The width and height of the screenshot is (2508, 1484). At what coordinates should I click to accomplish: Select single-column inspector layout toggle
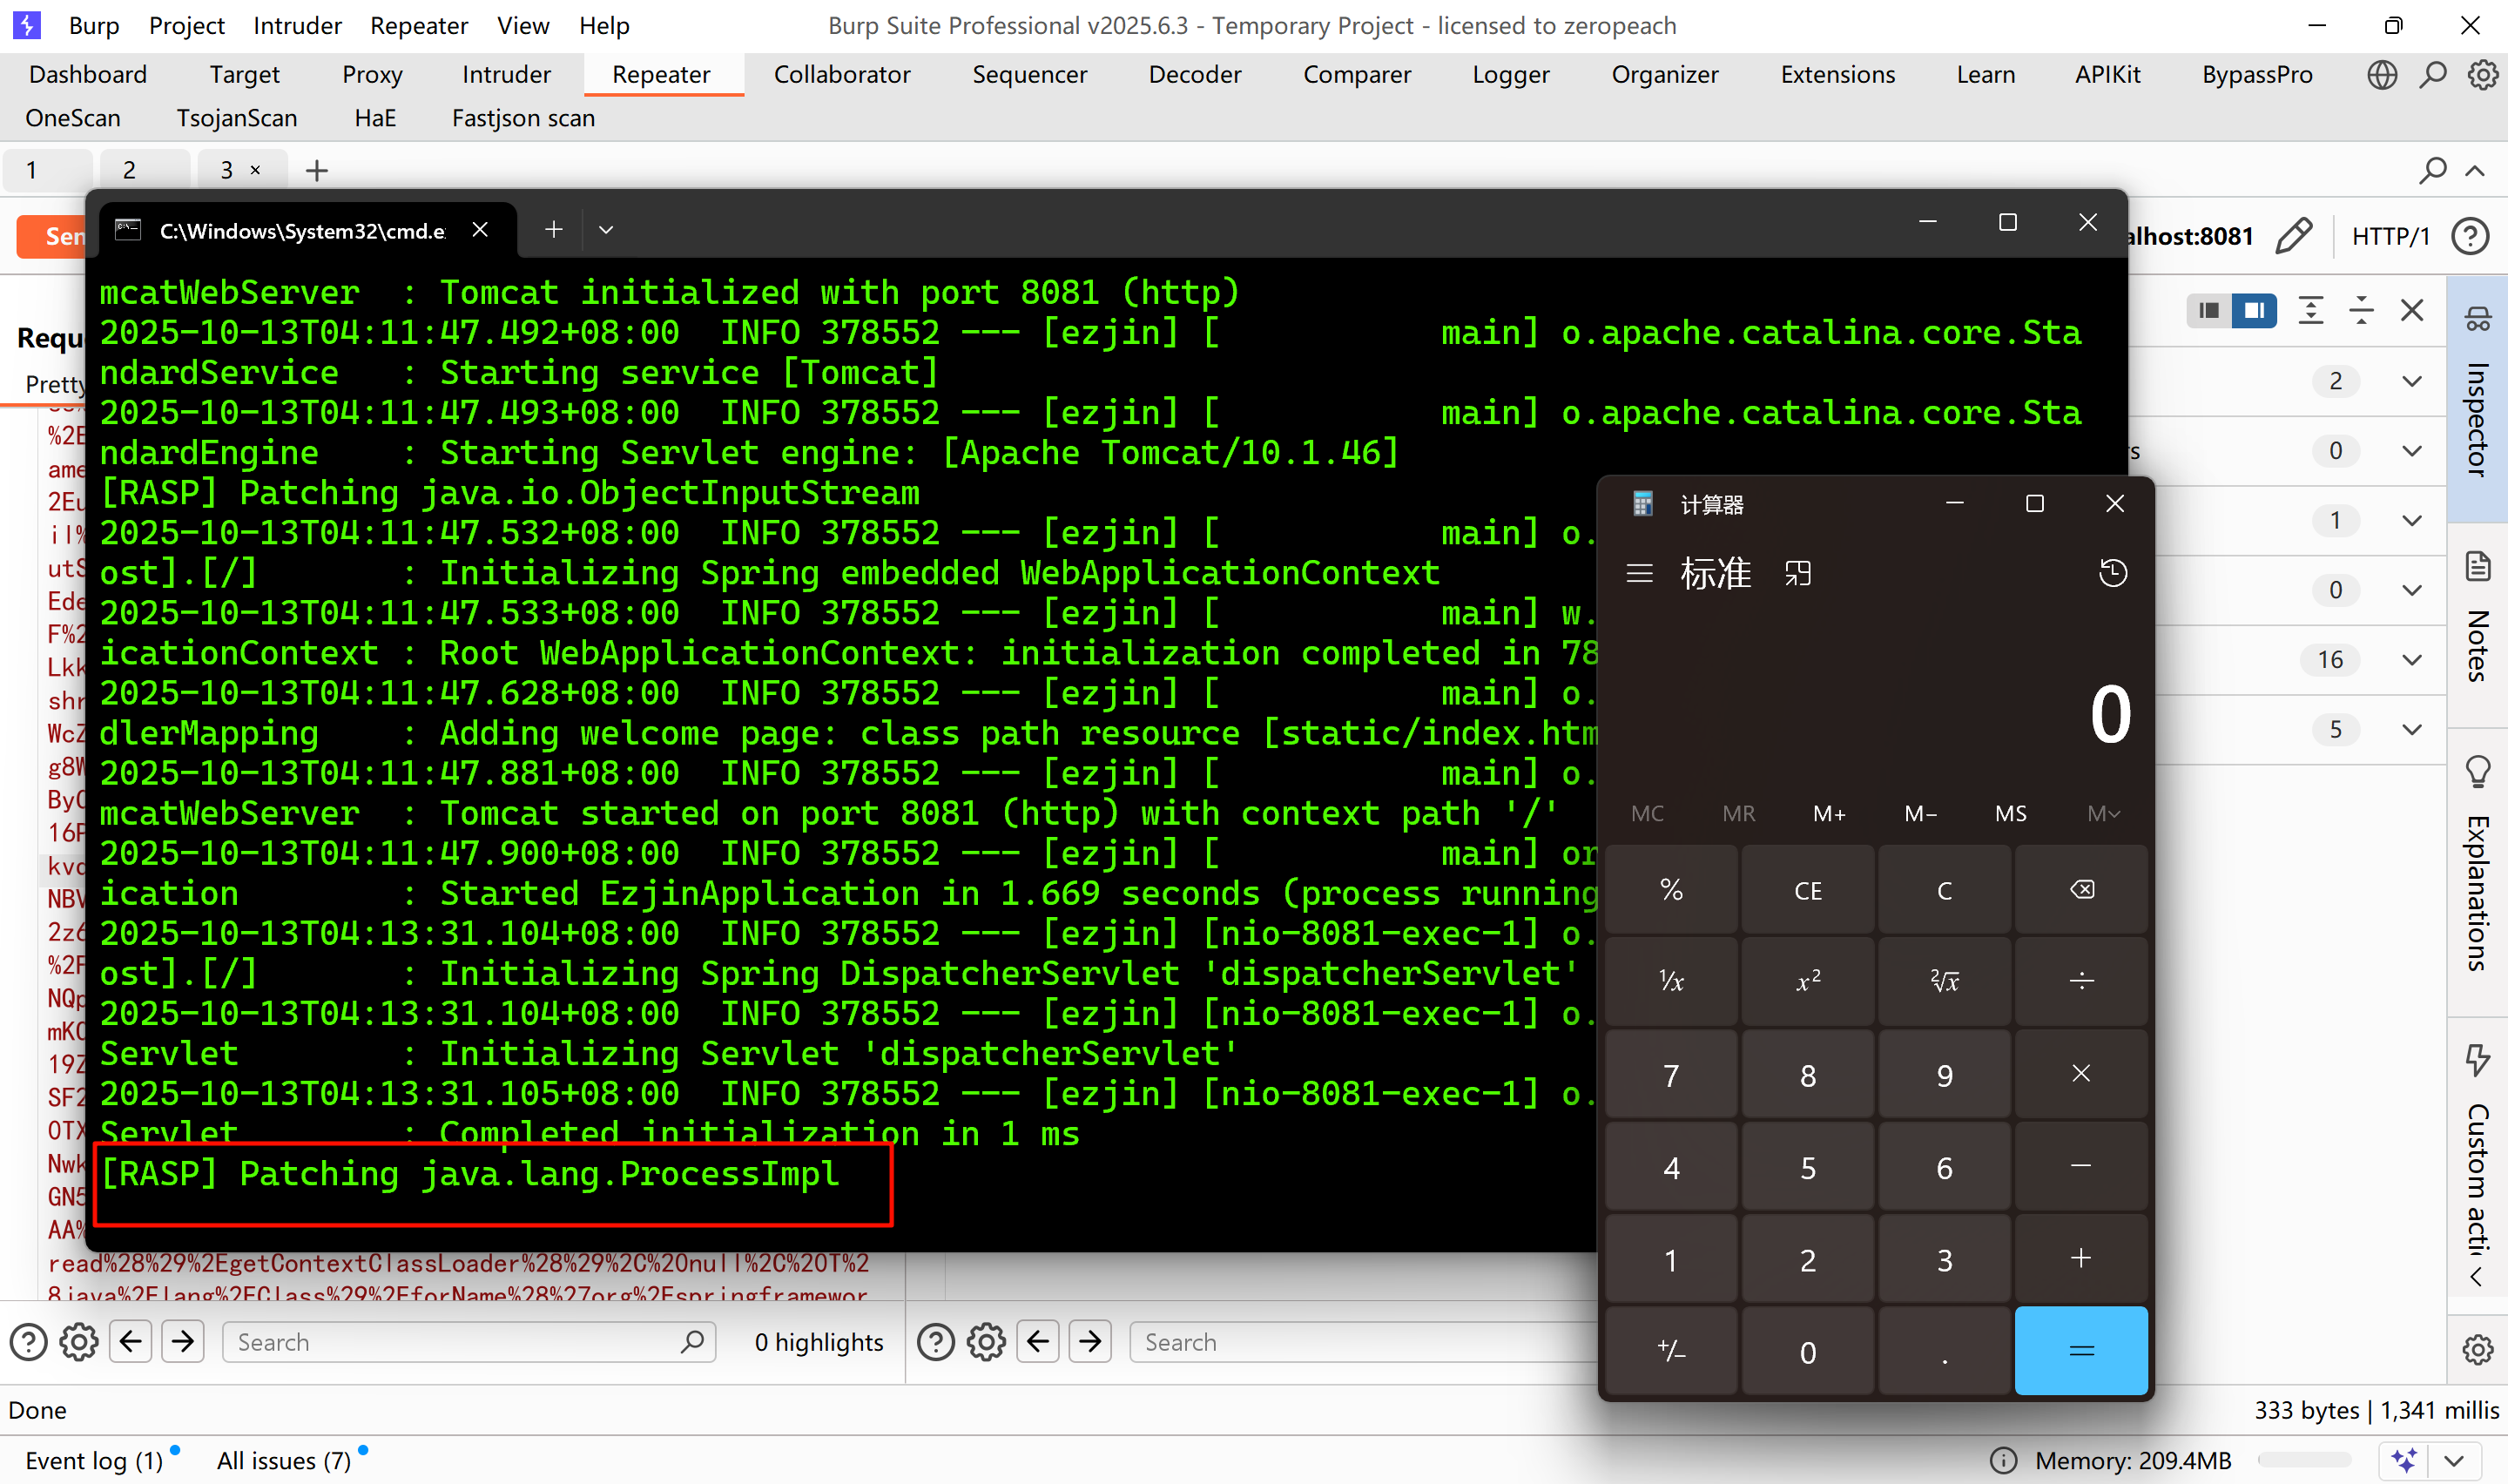tap(2208, 311)
